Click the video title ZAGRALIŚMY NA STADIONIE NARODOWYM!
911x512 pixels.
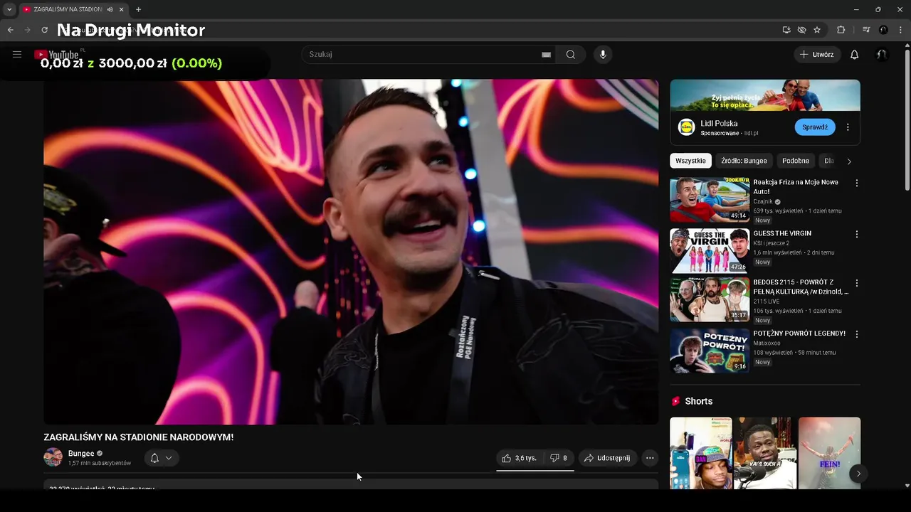coord(139,437)
